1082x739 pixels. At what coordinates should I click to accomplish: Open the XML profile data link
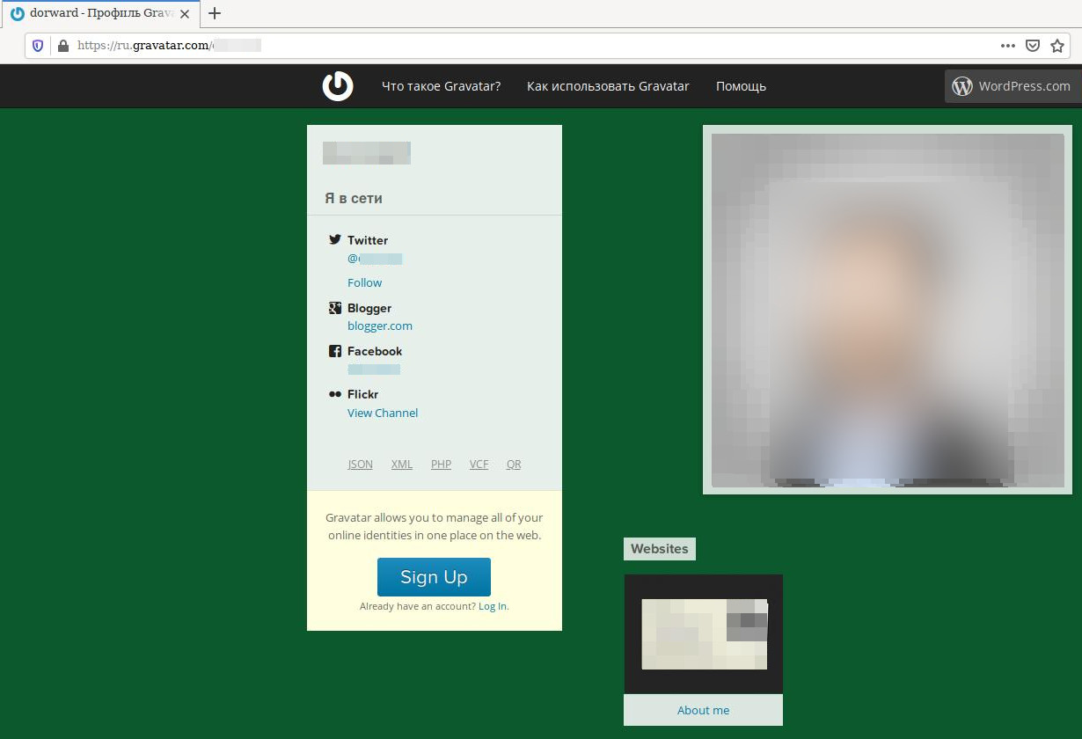click(402, 465)
